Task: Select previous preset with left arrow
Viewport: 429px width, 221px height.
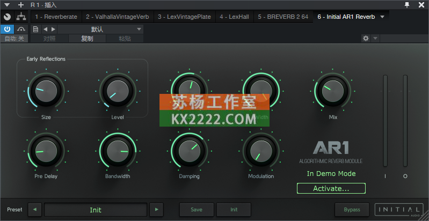Action: tap(35, 210)
